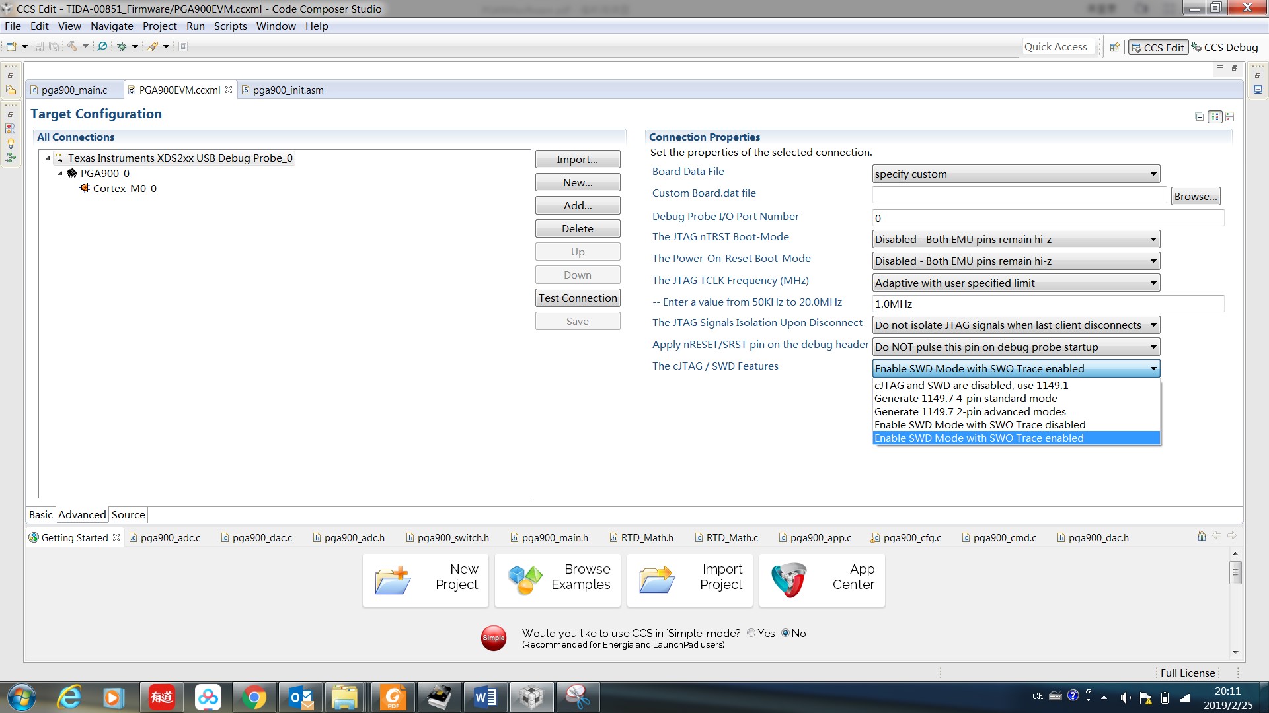Open JTAG Signals Isolation Upon Disconnect dropdown
The image size is (1269, 713).
point(1016,325)
